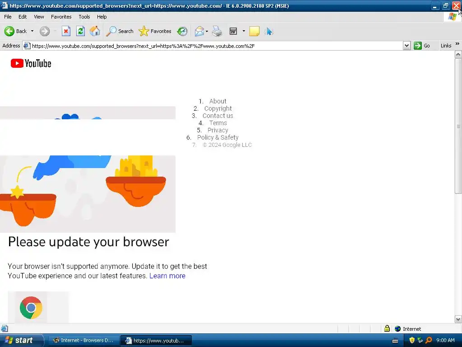This screenshot has width=462, height=347.
Task: Click the yellow Discuss note icon
Action: tap(254, 31)
